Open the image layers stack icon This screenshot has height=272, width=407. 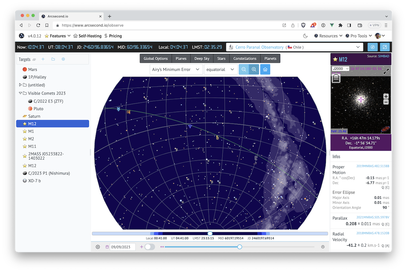[336, 78]
